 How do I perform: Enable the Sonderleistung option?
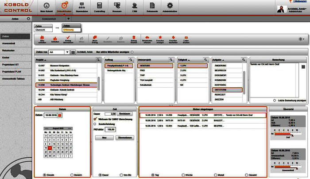click(95, 124)
